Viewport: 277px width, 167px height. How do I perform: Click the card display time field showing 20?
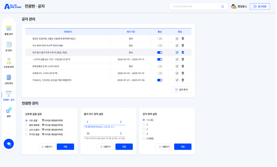point(105,133)
